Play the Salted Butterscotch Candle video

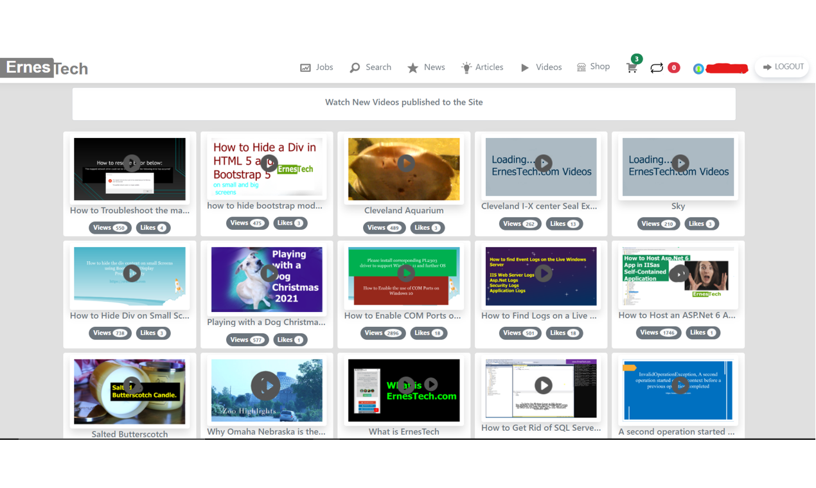coord(131,385)
